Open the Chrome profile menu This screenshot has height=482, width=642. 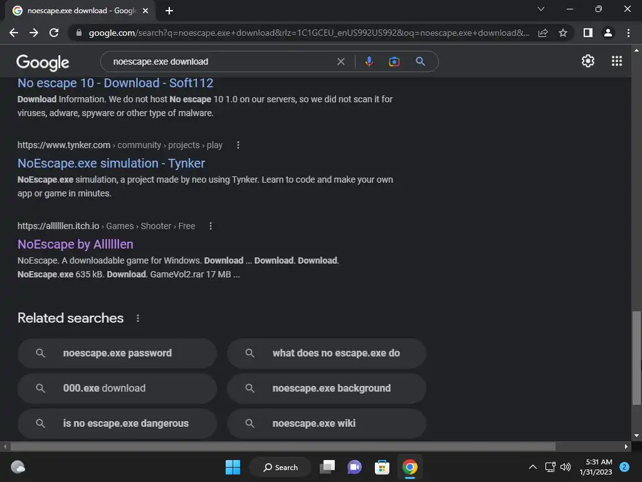pos(608,33)
